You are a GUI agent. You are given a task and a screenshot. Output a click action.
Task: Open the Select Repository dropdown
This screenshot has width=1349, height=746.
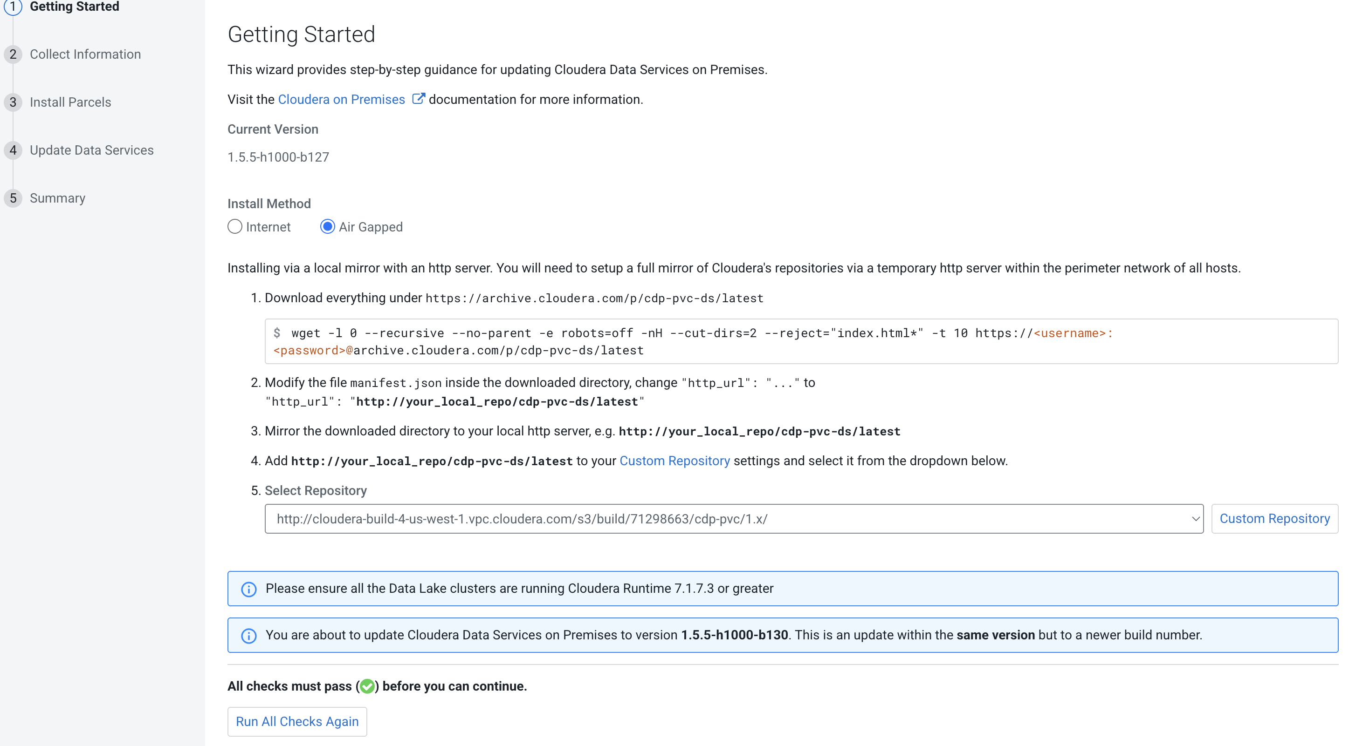[734, 519]
